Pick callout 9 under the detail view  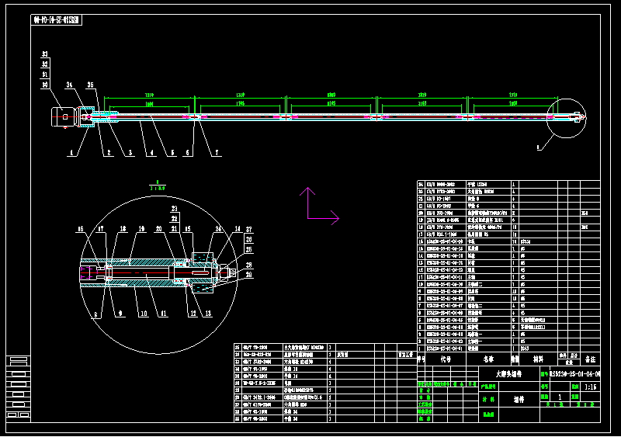click(120, 314)
